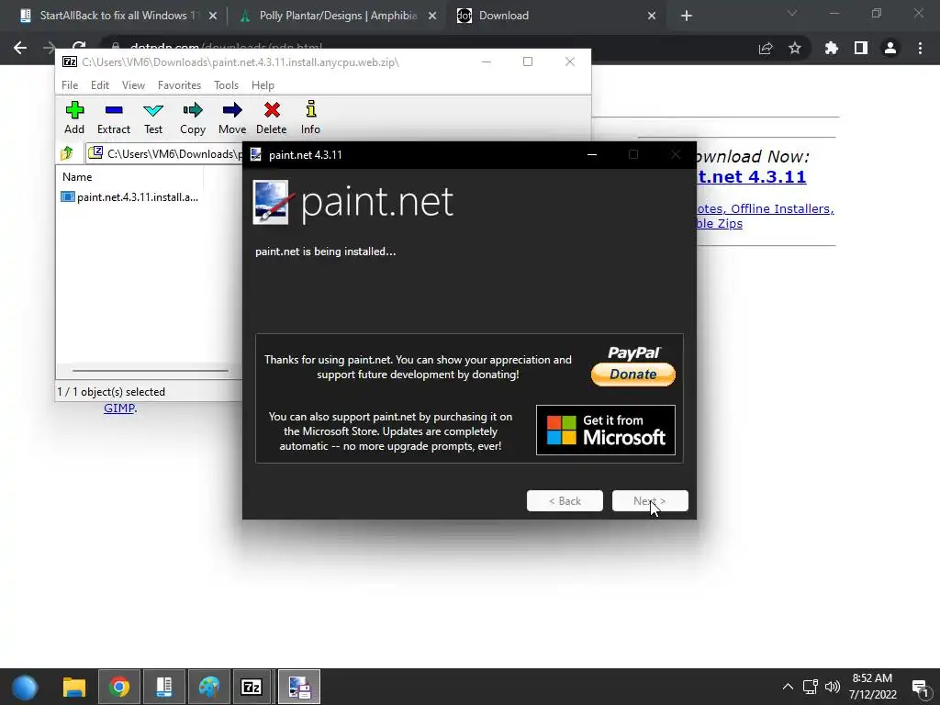Minimize the paint.net installer window
This screenshot has width=940, height=705.
[592, 154]
